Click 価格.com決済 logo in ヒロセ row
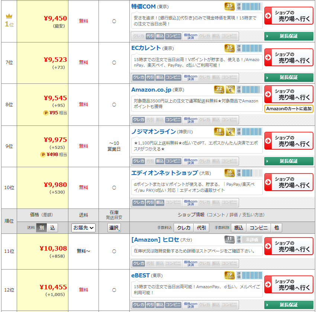Image resolution: width=316 pixels, height=312 pixels. [190, 263]
